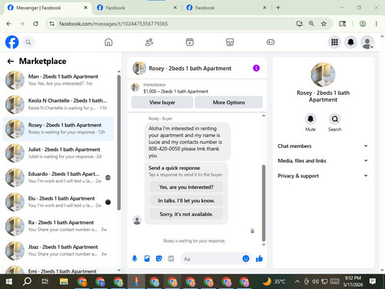Image resolution: width=385 pixels, height=289 pixels.
Task: Open emoji picker in message box
Action: [x=246, y=258]
